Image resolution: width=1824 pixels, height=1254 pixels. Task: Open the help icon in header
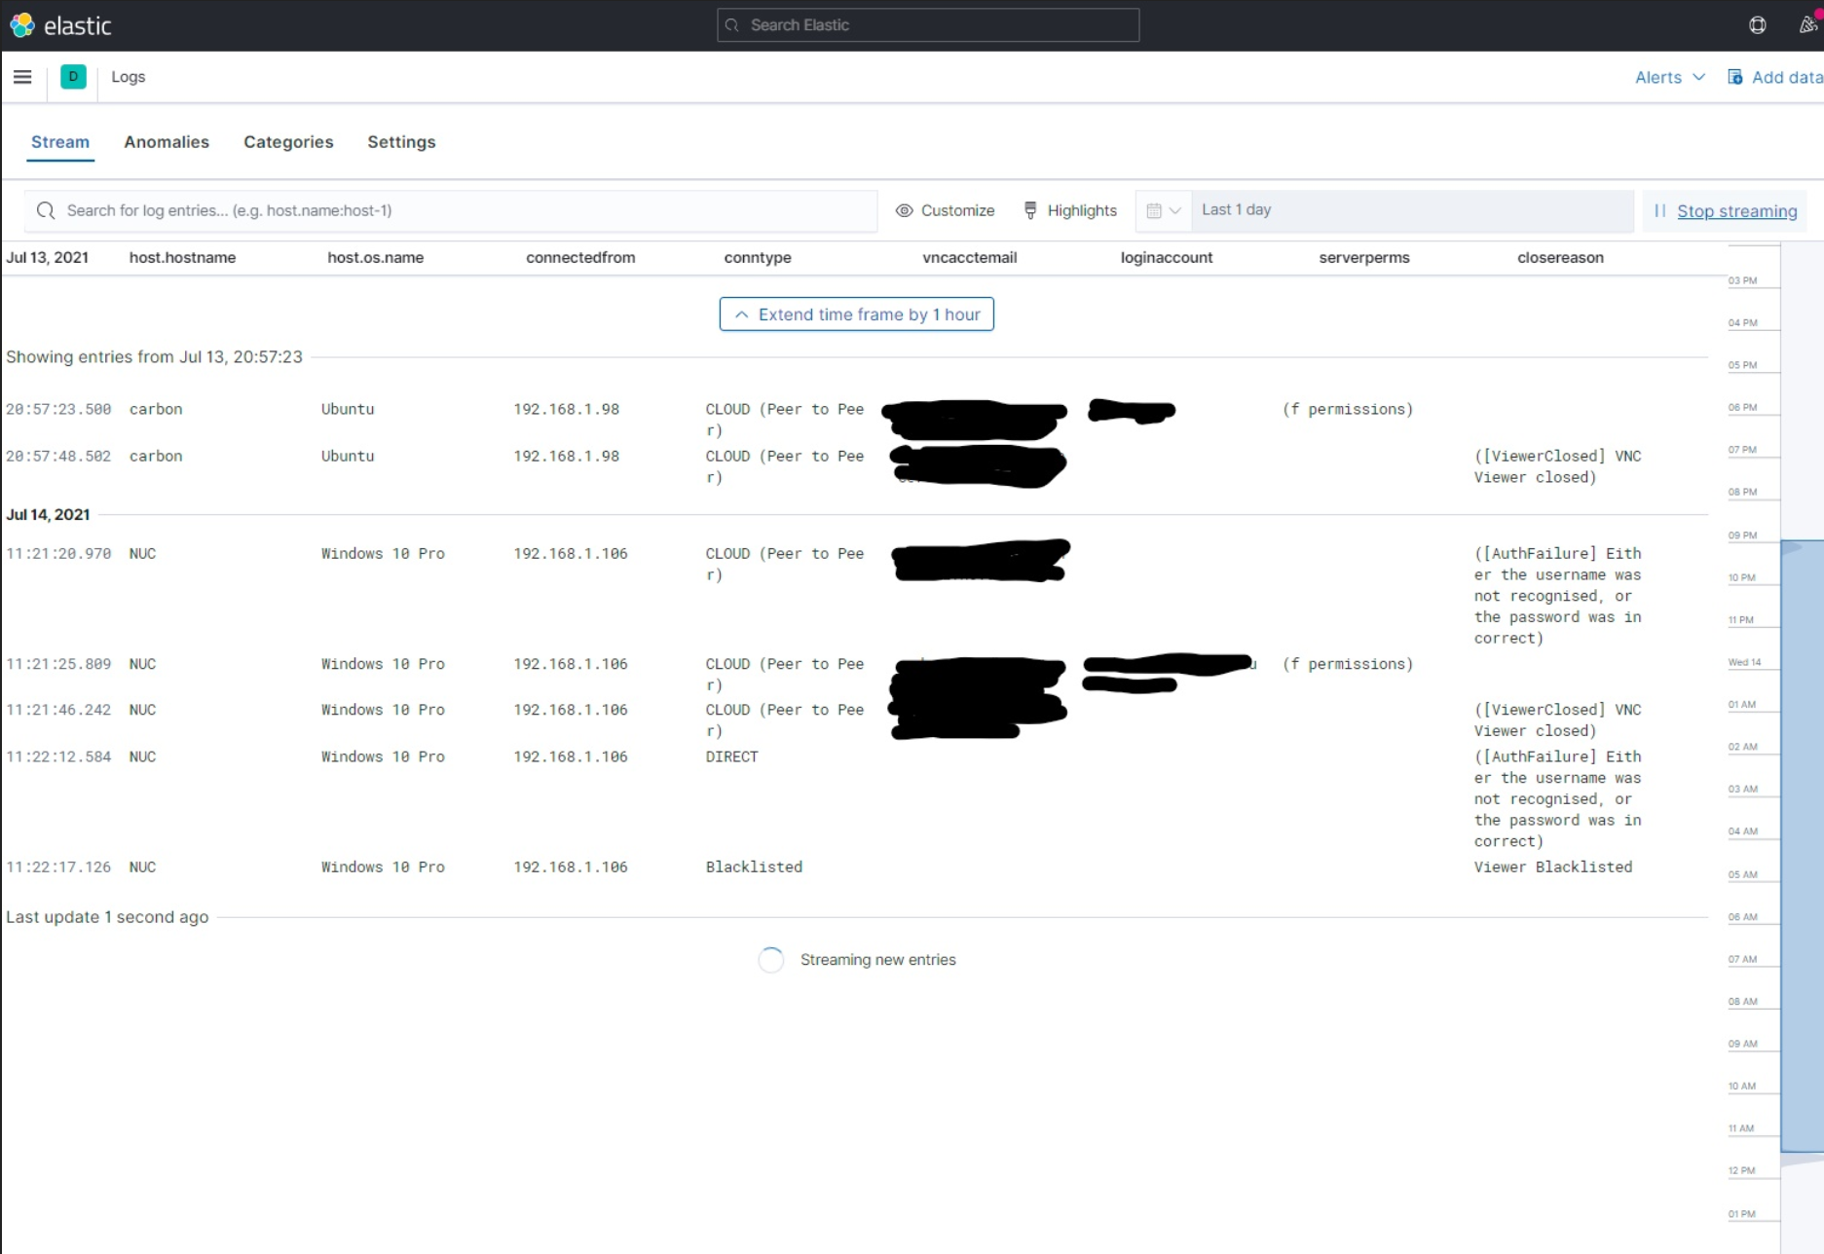point(1757,25)
